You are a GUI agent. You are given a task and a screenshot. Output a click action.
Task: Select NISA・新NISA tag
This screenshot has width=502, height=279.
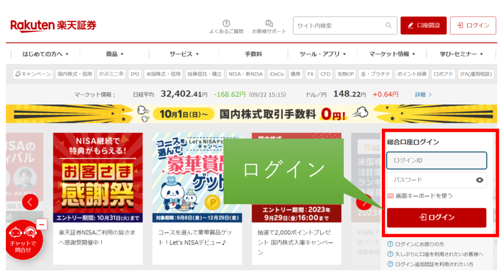pyautogui.click(x=246, y=74)
